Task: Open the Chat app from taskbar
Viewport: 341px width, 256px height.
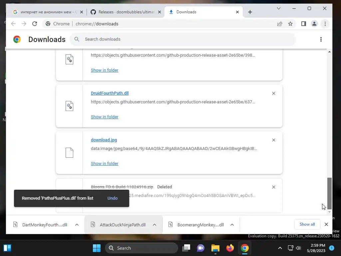Action: click(x=200, y=248)
